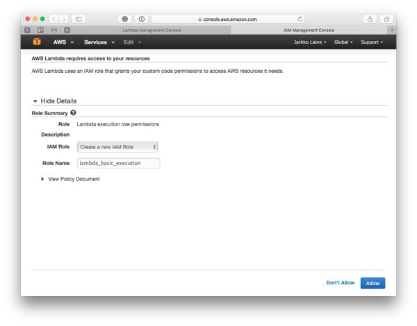The width and height of the screenshot is (417, 326).
Task: Open the Share button in Safari
Action: (370, 19)
